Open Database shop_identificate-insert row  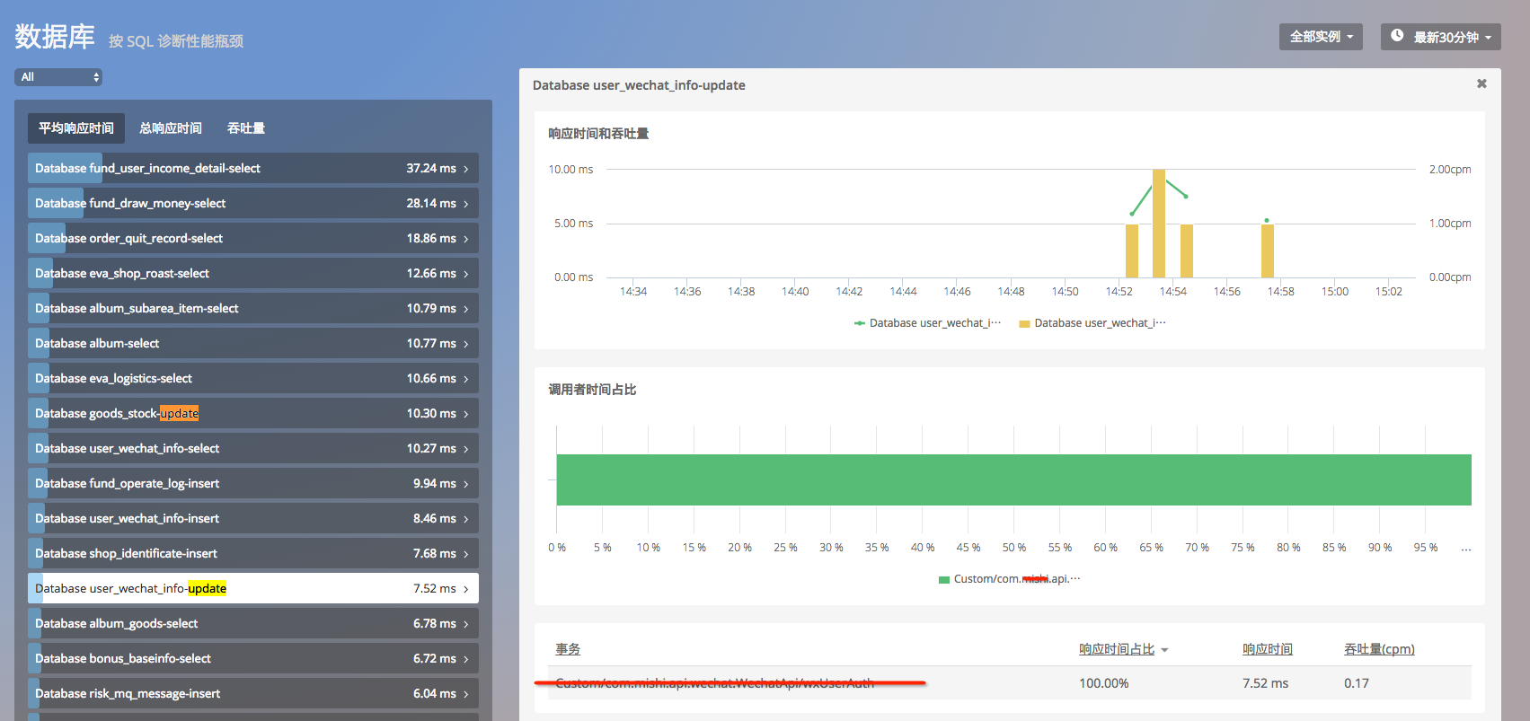(253, 553)
